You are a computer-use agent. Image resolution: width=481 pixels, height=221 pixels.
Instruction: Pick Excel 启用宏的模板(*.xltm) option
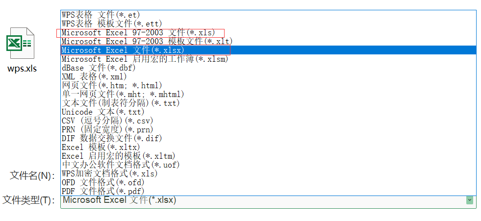268,156
